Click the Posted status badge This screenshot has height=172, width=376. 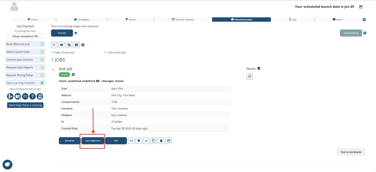(x=64, y=74)
